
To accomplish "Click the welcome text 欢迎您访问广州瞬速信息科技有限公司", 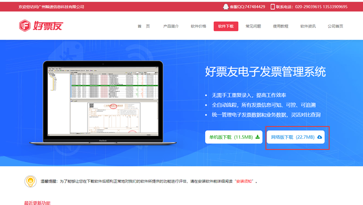I will tap(51, 7).
